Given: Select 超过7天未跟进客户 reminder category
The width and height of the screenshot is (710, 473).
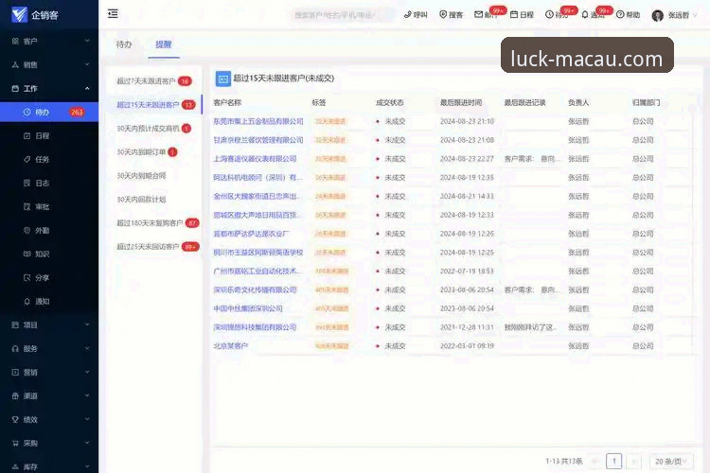Looking at the screenshot, I should [x=154, y=81].
